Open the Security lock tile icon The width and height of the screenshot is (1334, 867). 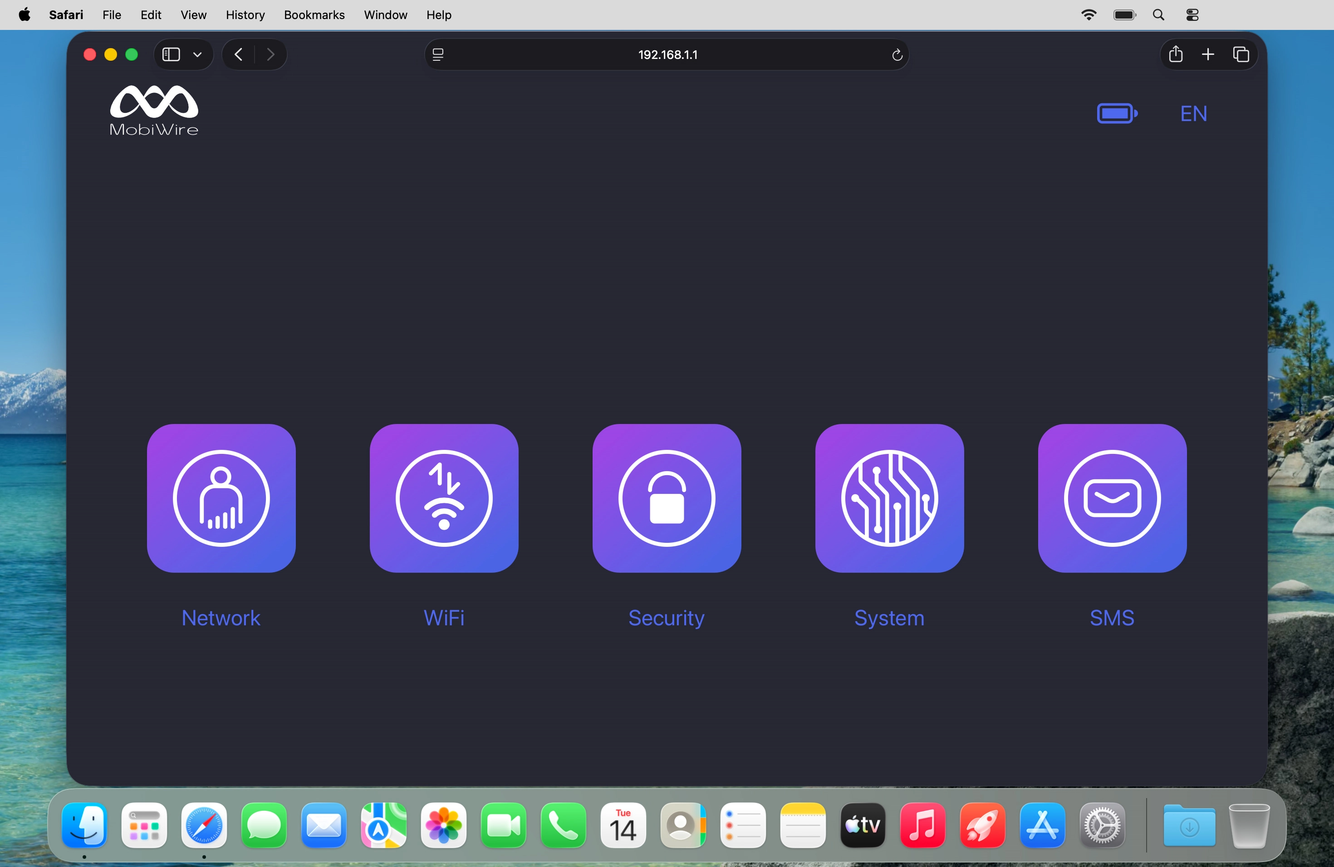[x=667, y=498]
